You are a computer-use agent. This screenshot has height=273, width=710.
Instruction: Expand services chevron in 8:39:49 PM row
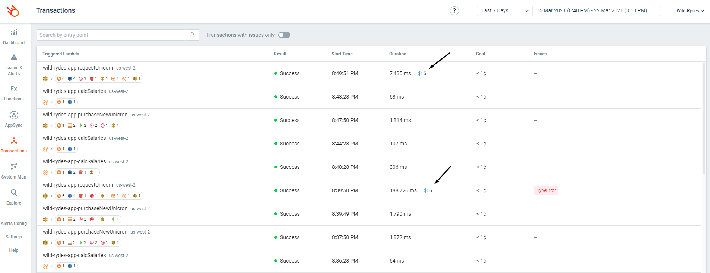point(51,219)
